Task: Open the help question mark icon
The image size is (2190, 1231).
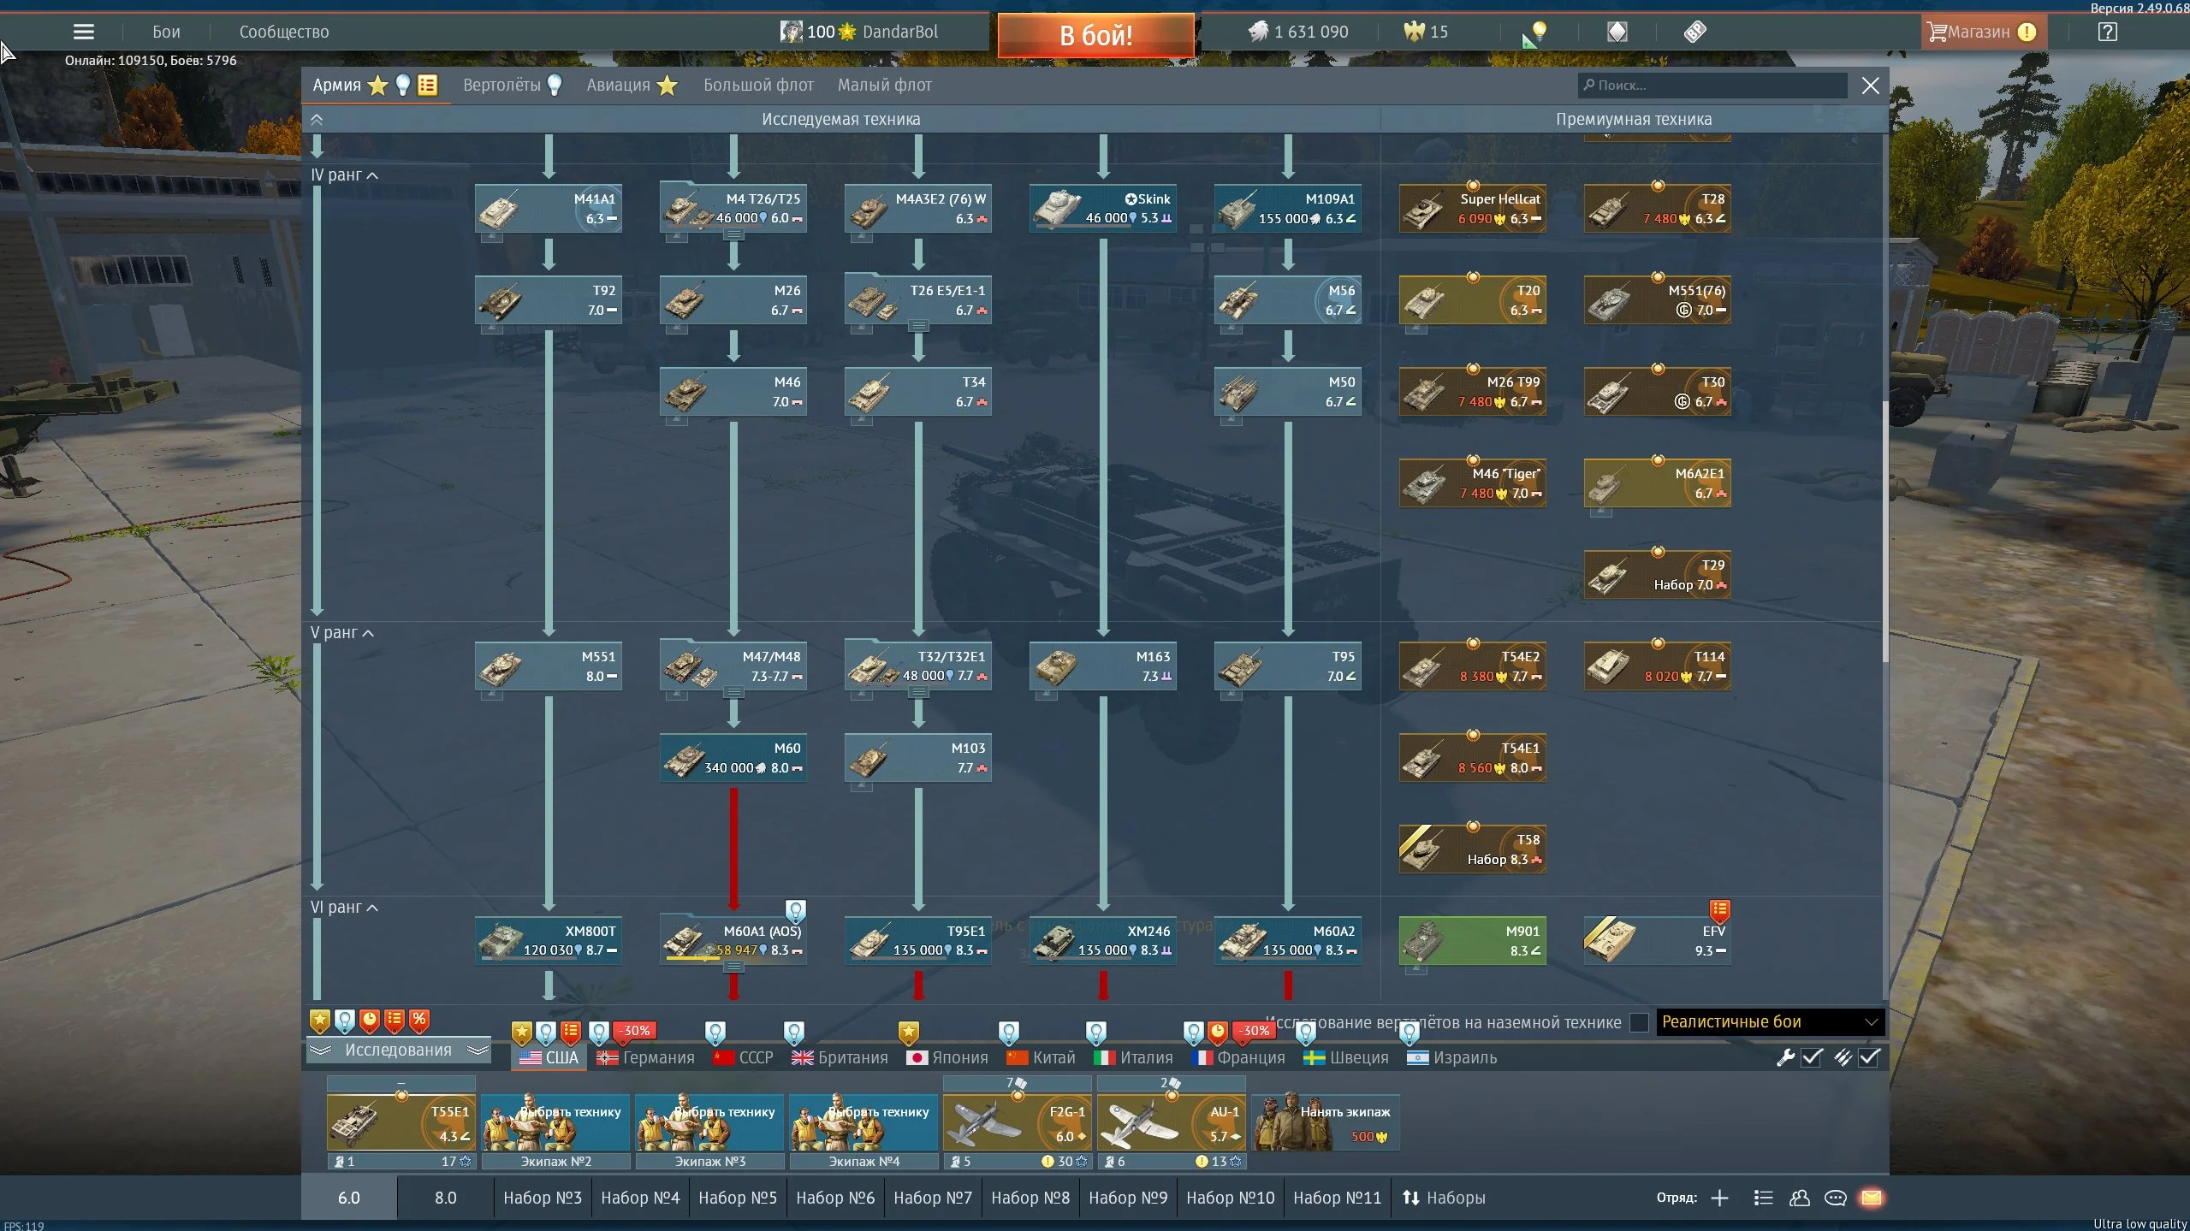Action: (x=2107, y=33)
